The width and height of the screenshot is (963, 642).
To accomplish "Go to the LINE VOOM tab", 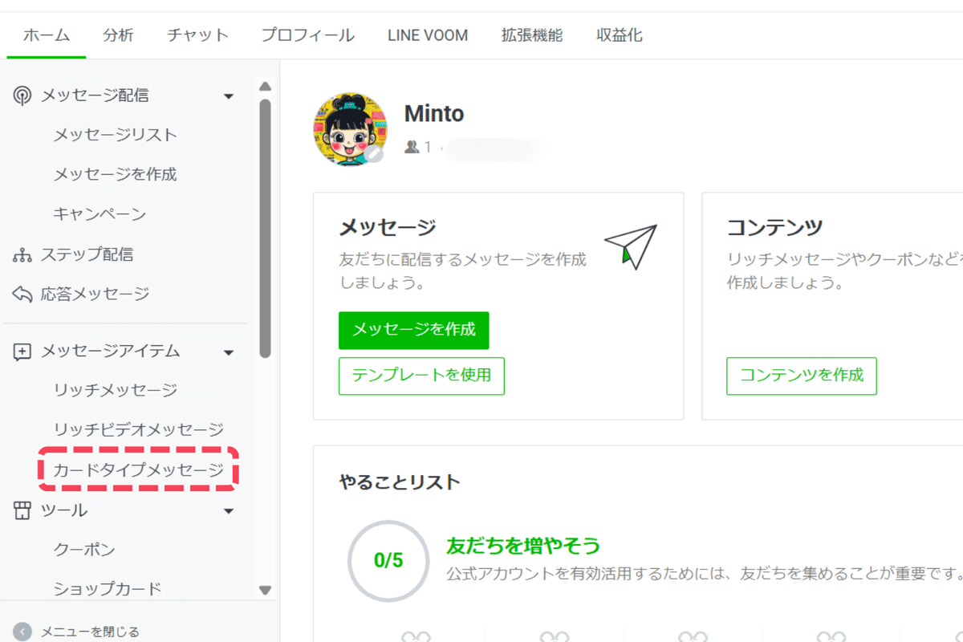I will (427, 35).
